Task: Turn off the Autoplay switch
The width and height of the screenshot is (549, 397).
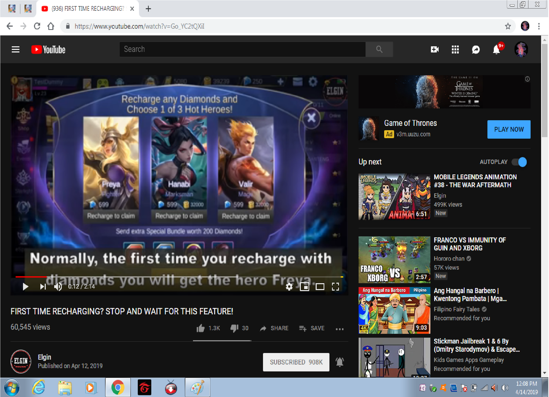Action: click(519, 162)
